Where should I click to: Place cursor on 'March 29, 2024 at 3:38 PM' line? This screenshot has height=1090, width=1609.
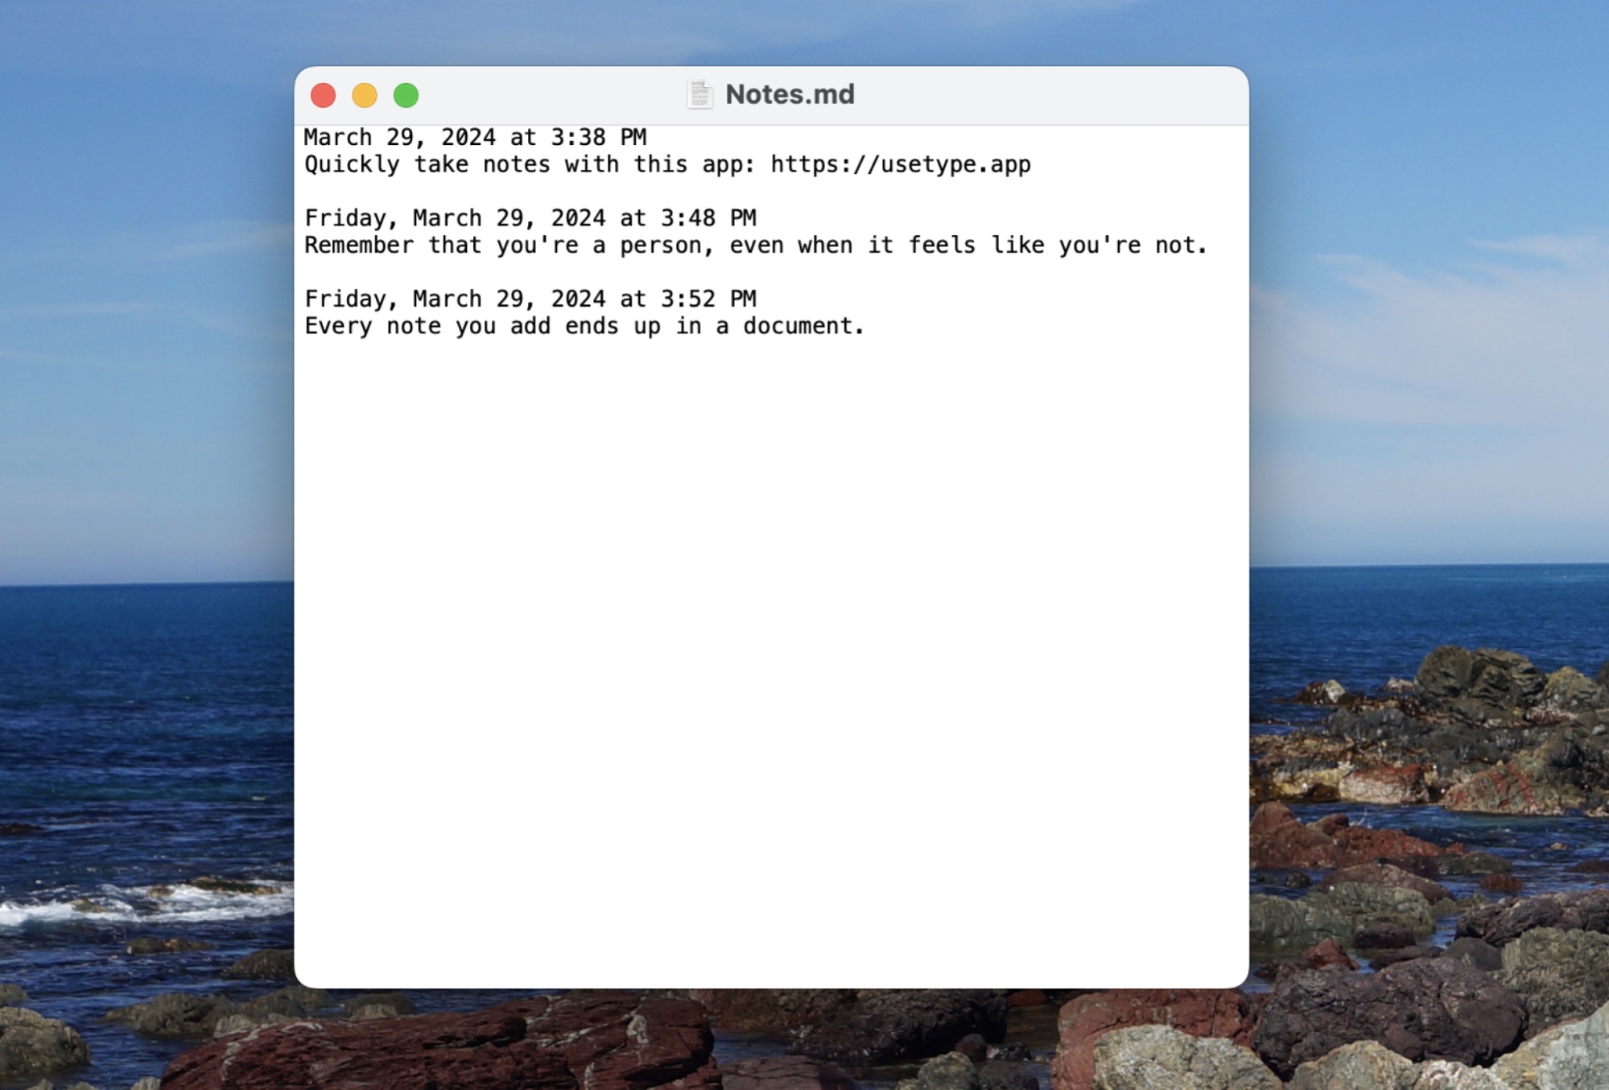(475, 138)
